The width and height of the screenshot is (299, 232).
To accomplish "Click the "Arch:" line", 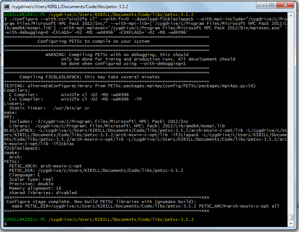I will pyautogui.click(x=16, y=157).
